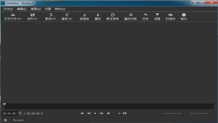Switch to the Project tab
Image resolution: width=218 pixels, height=123 pixels.
pos(19,120)
